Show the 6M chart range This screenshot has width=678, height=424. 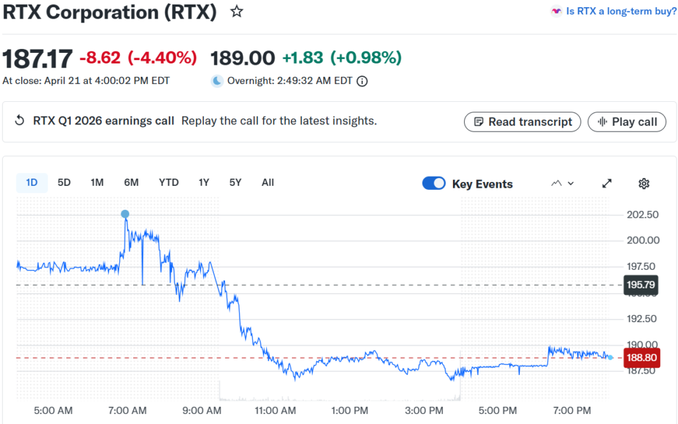(x=131, y=183)
